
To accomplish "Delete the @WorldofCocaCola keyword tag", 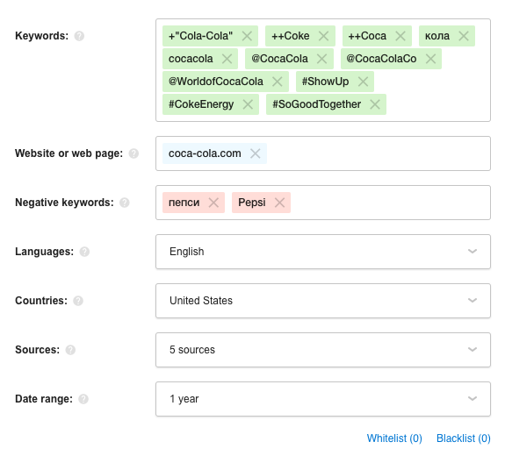I will pyautogui.click(x=278, y=82).
